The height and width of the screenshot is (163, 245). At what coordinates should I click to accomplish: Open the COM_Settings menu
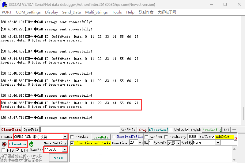tap(28, 12)
